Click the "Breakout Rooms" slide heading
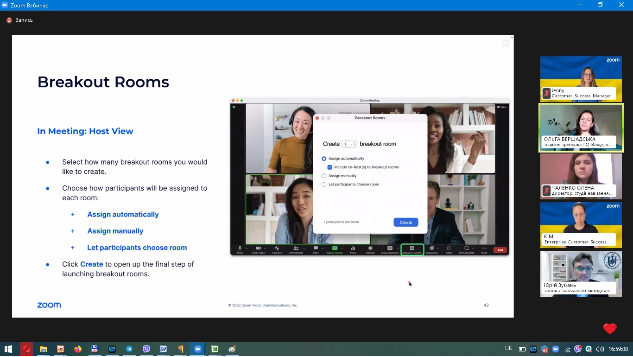633x357 pixels. [103, 82]
